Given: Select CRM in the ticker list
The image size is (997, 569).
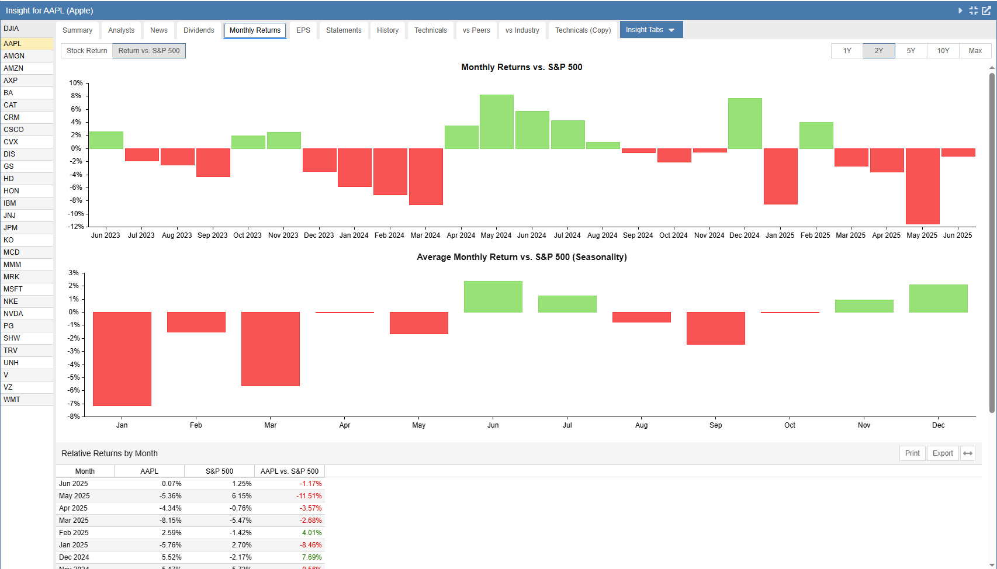Looking at the screenshot, I should (27, 117).
